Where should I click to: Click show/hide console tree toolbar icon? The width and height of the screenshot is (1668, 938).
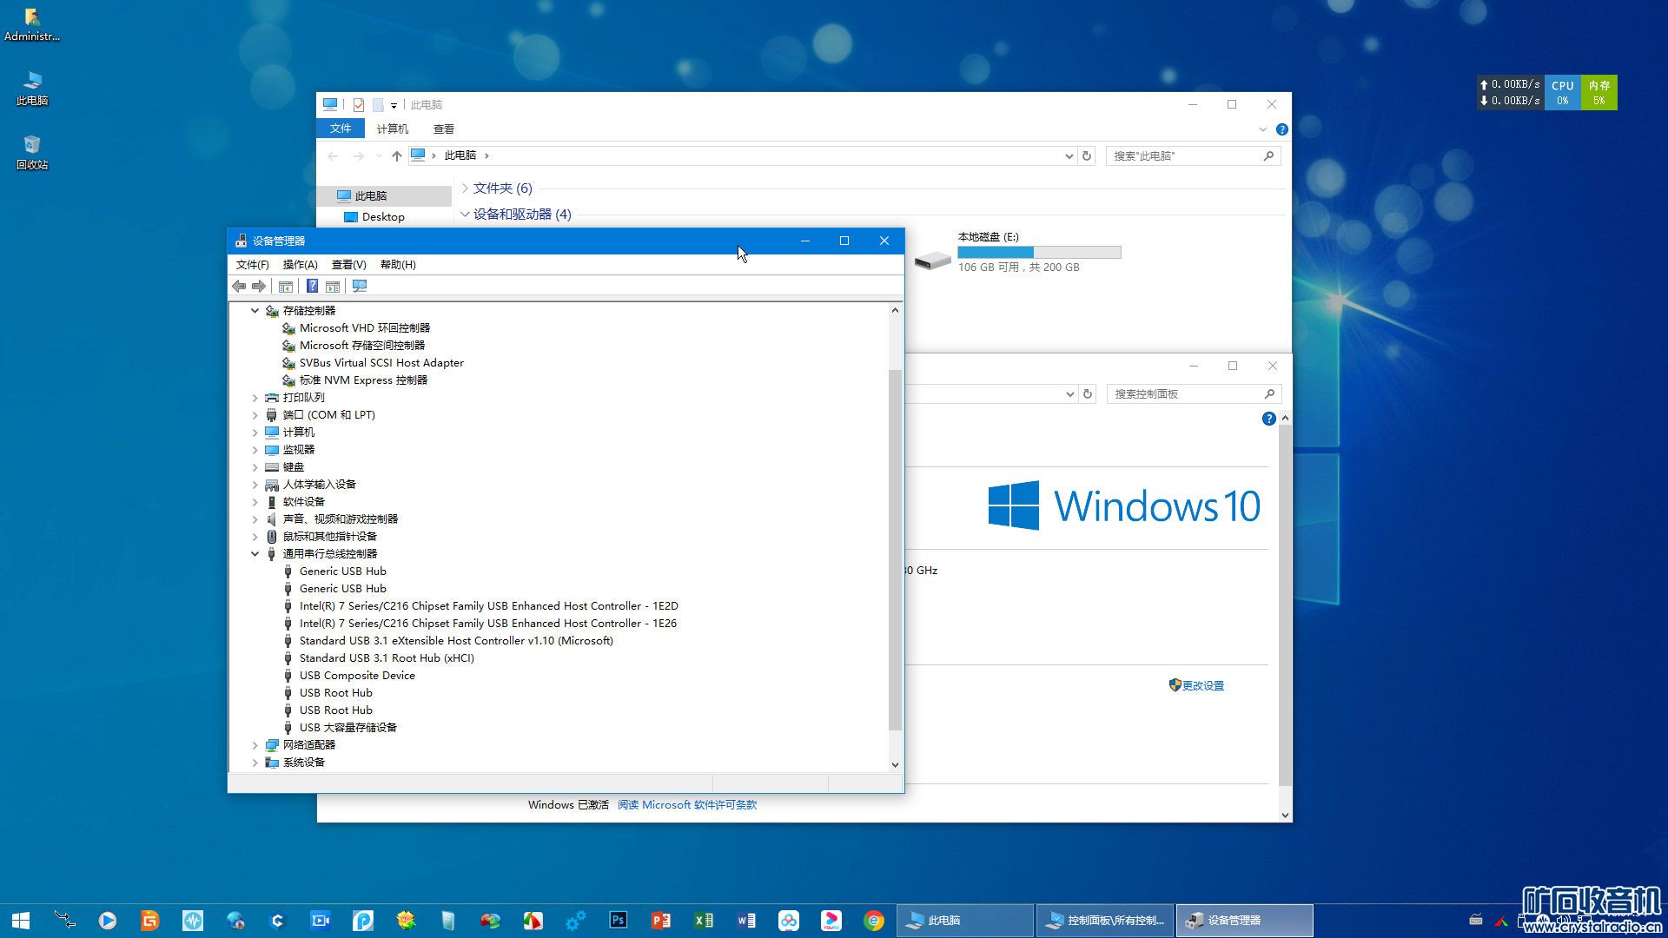tap(285, 287)
